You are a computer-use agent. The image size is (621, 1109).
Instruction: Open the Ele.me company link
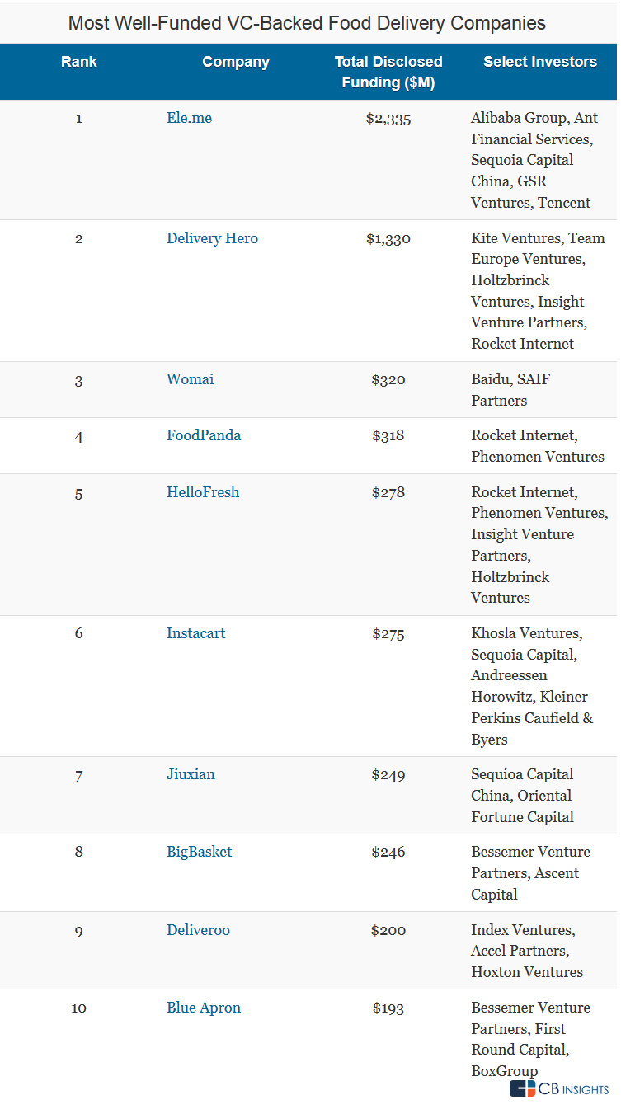[189, 118]
